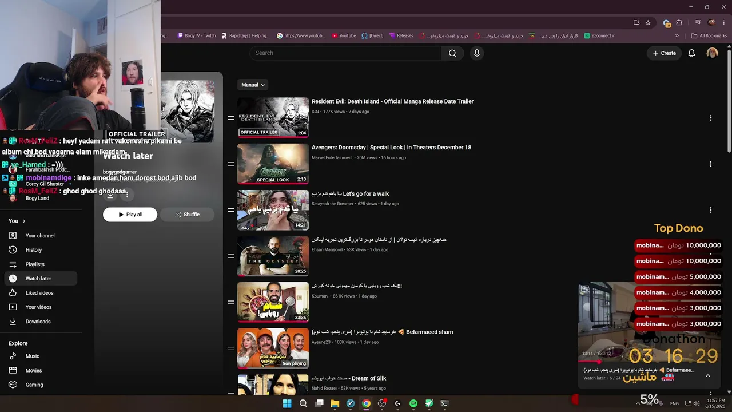Open the ezconnect.ir bookmark
The width and height of the screenshot is (732, 412).
(x=599, y=35)
